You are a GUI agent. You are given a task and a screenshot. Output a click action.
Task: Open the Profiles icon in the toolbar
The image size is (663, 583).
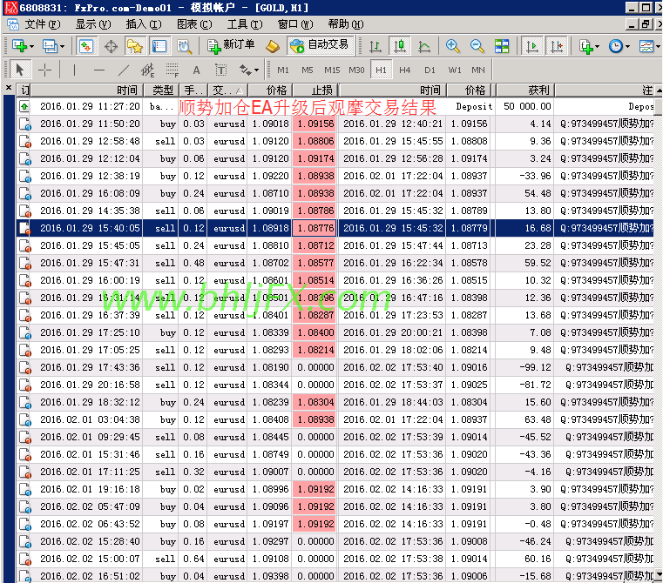click(x=50, y=46)
